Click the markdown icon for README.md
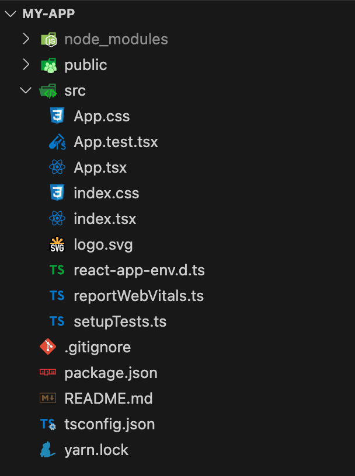The width and height of the screenshot is (355, 476). click(x=47, y=398)
